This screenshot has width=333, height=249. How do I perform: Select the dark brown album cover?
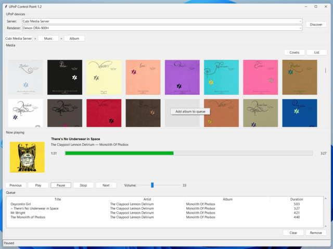pyautogui.click(x=143, y=113)
